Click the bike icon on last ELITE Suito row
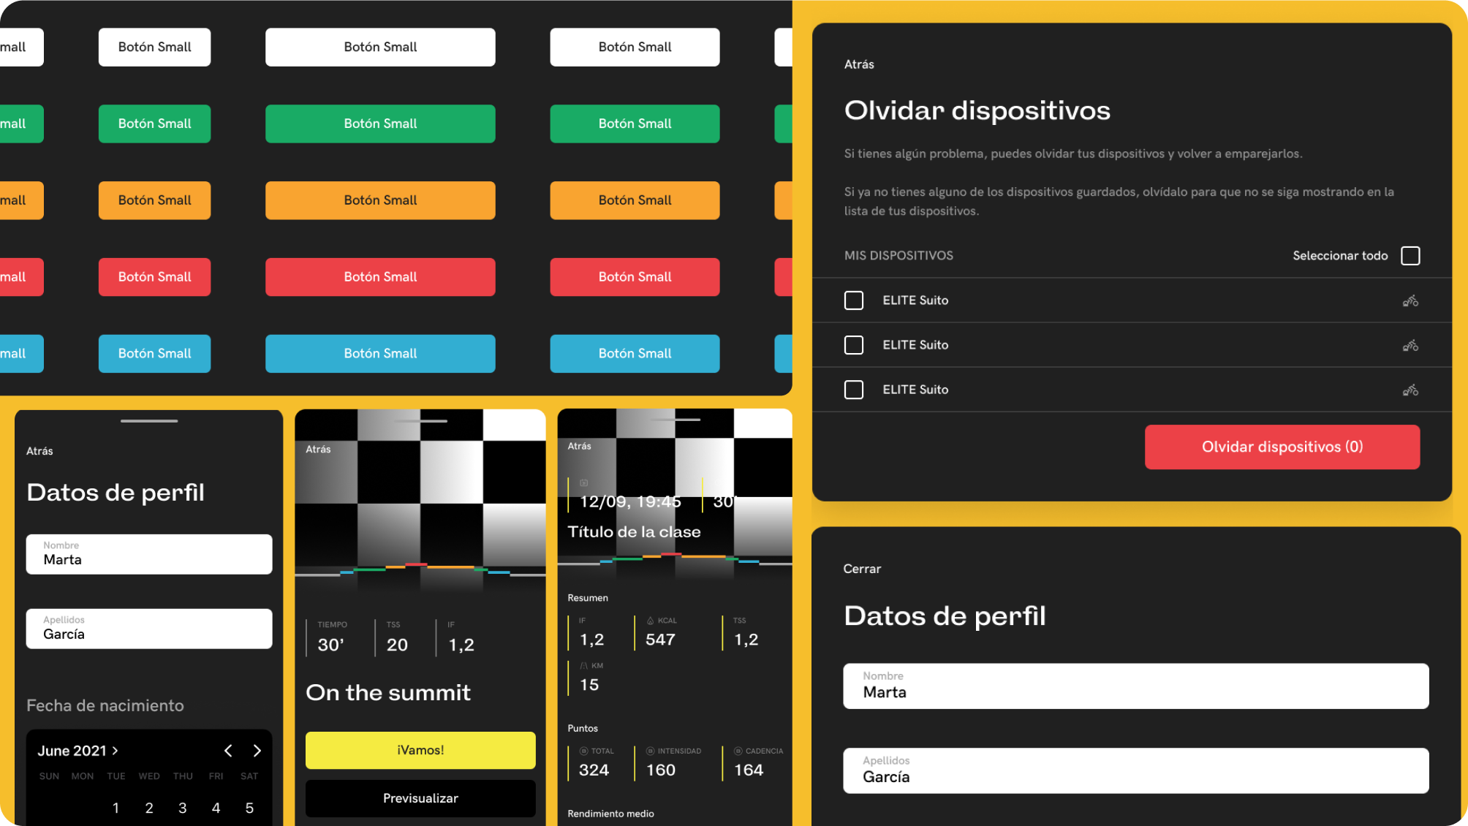This screenshot has width=1468, height=826. point(1410,390)
